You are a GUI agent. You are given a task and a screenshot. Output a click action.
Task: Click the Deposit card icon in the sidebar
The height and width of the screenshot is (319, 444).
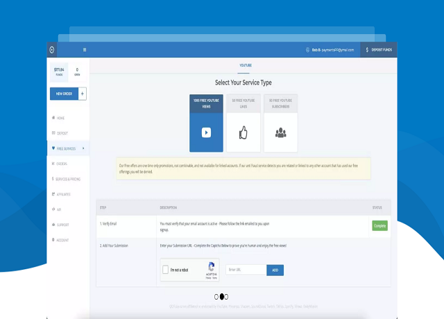53,132
